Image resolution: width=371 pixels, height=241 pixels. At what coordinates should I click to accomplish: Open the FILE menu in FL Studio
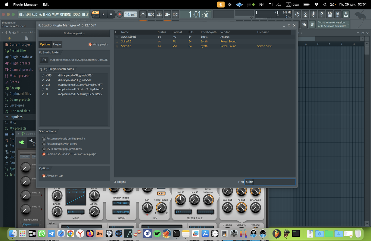[x=21, y=14]
